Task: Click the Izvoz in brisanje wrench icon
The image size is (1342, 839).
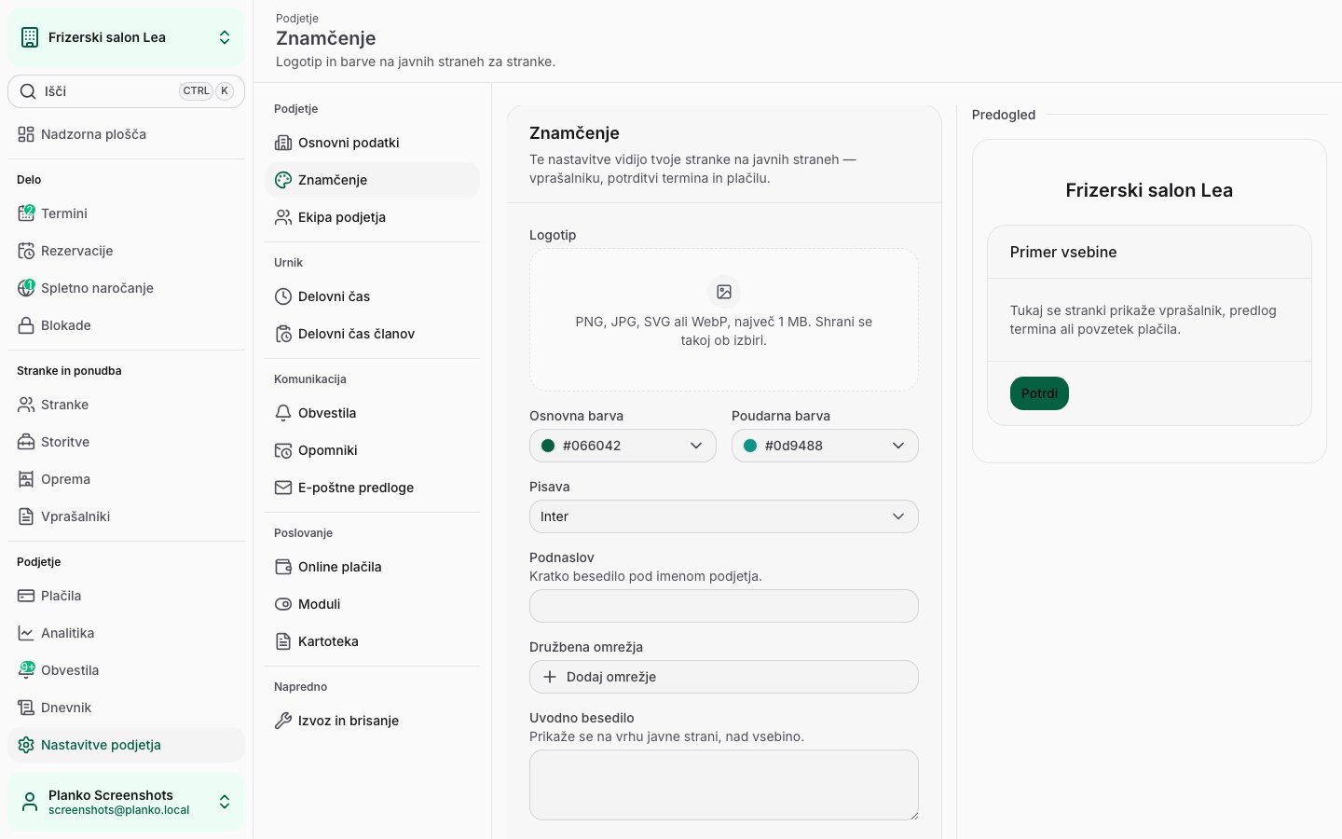Action: (x=283, y=721)
